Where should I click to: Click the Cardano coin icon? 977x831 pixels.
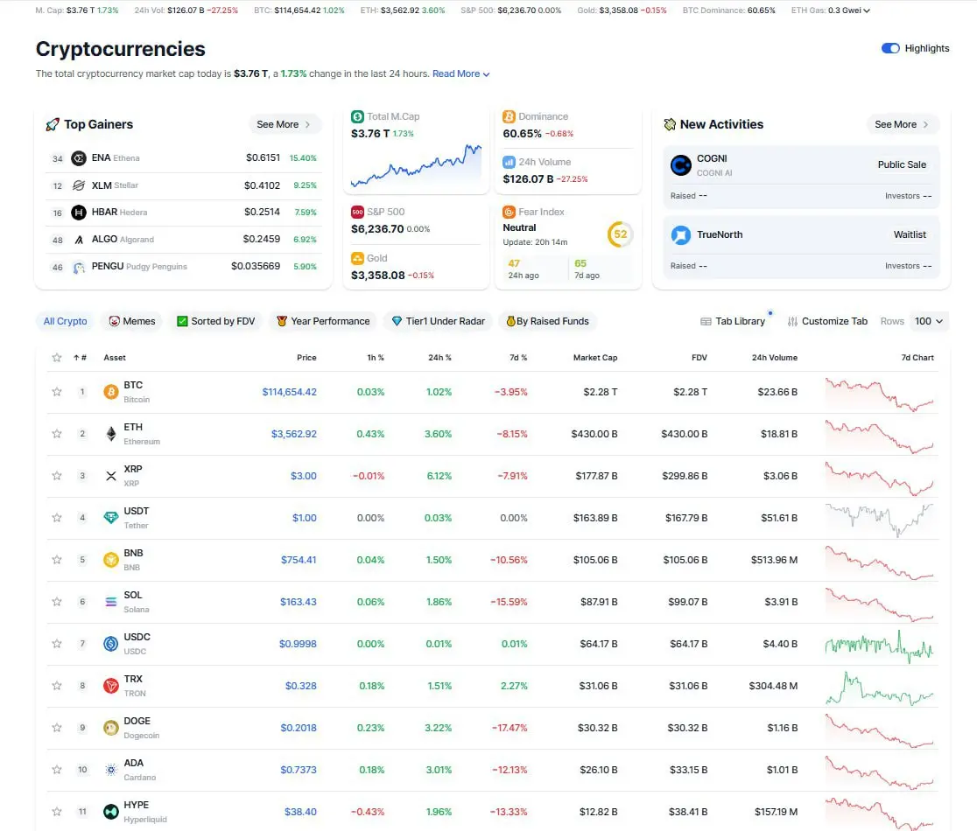[x=111, y=770]
